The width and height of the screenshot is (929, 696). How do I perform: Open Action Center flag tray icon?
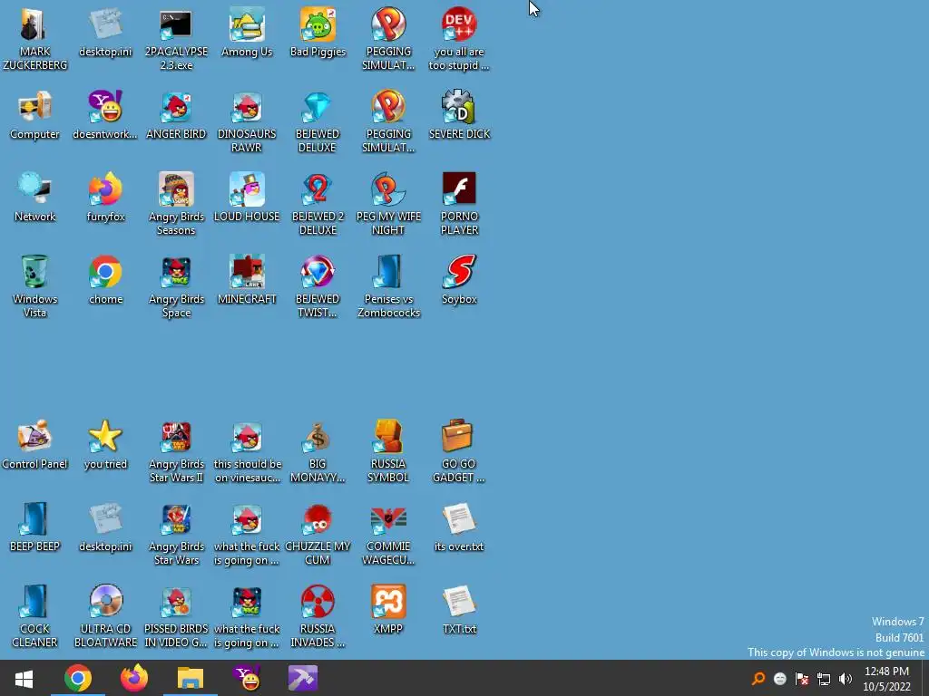pyautogui.click(x=802, y=679)
